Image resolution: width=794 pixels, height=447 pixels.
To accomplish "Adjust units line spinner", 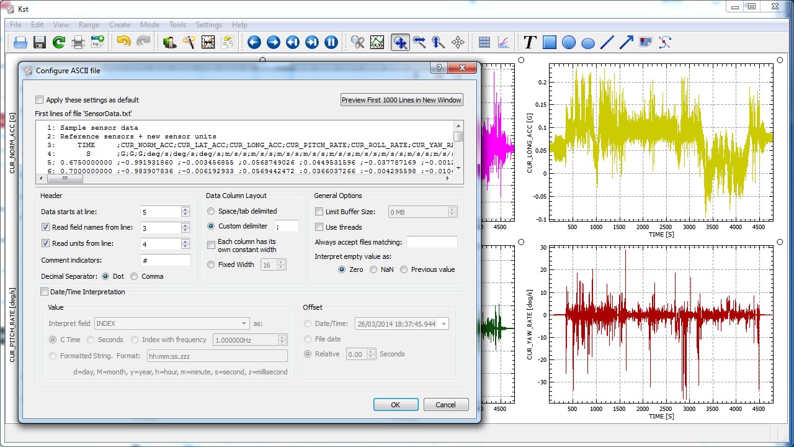I will [185, 244].
